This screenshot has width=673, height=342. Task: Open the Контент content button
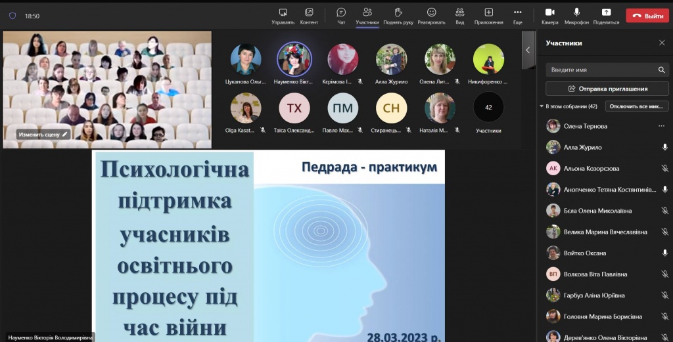coord(309,16)
